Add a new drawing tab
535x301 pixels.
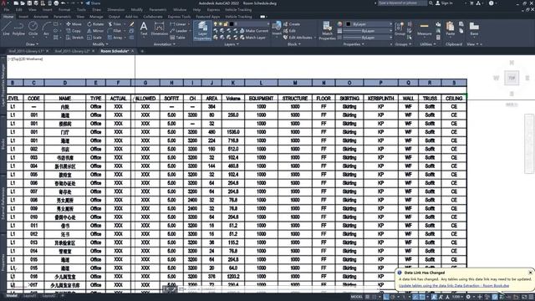[142, 51]
